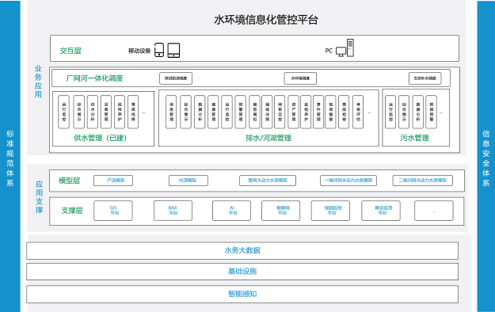Select the 一维河网水动力水质模型 box

(348, 181)
